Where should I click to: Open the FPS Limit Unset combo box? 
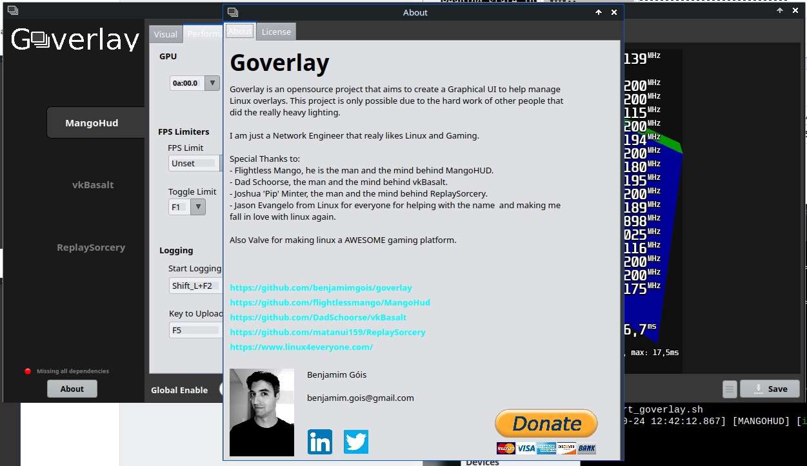coord(195,163)
